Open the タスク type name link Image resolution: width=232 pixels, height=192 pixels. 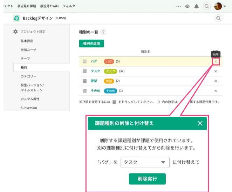pos(95,71)
